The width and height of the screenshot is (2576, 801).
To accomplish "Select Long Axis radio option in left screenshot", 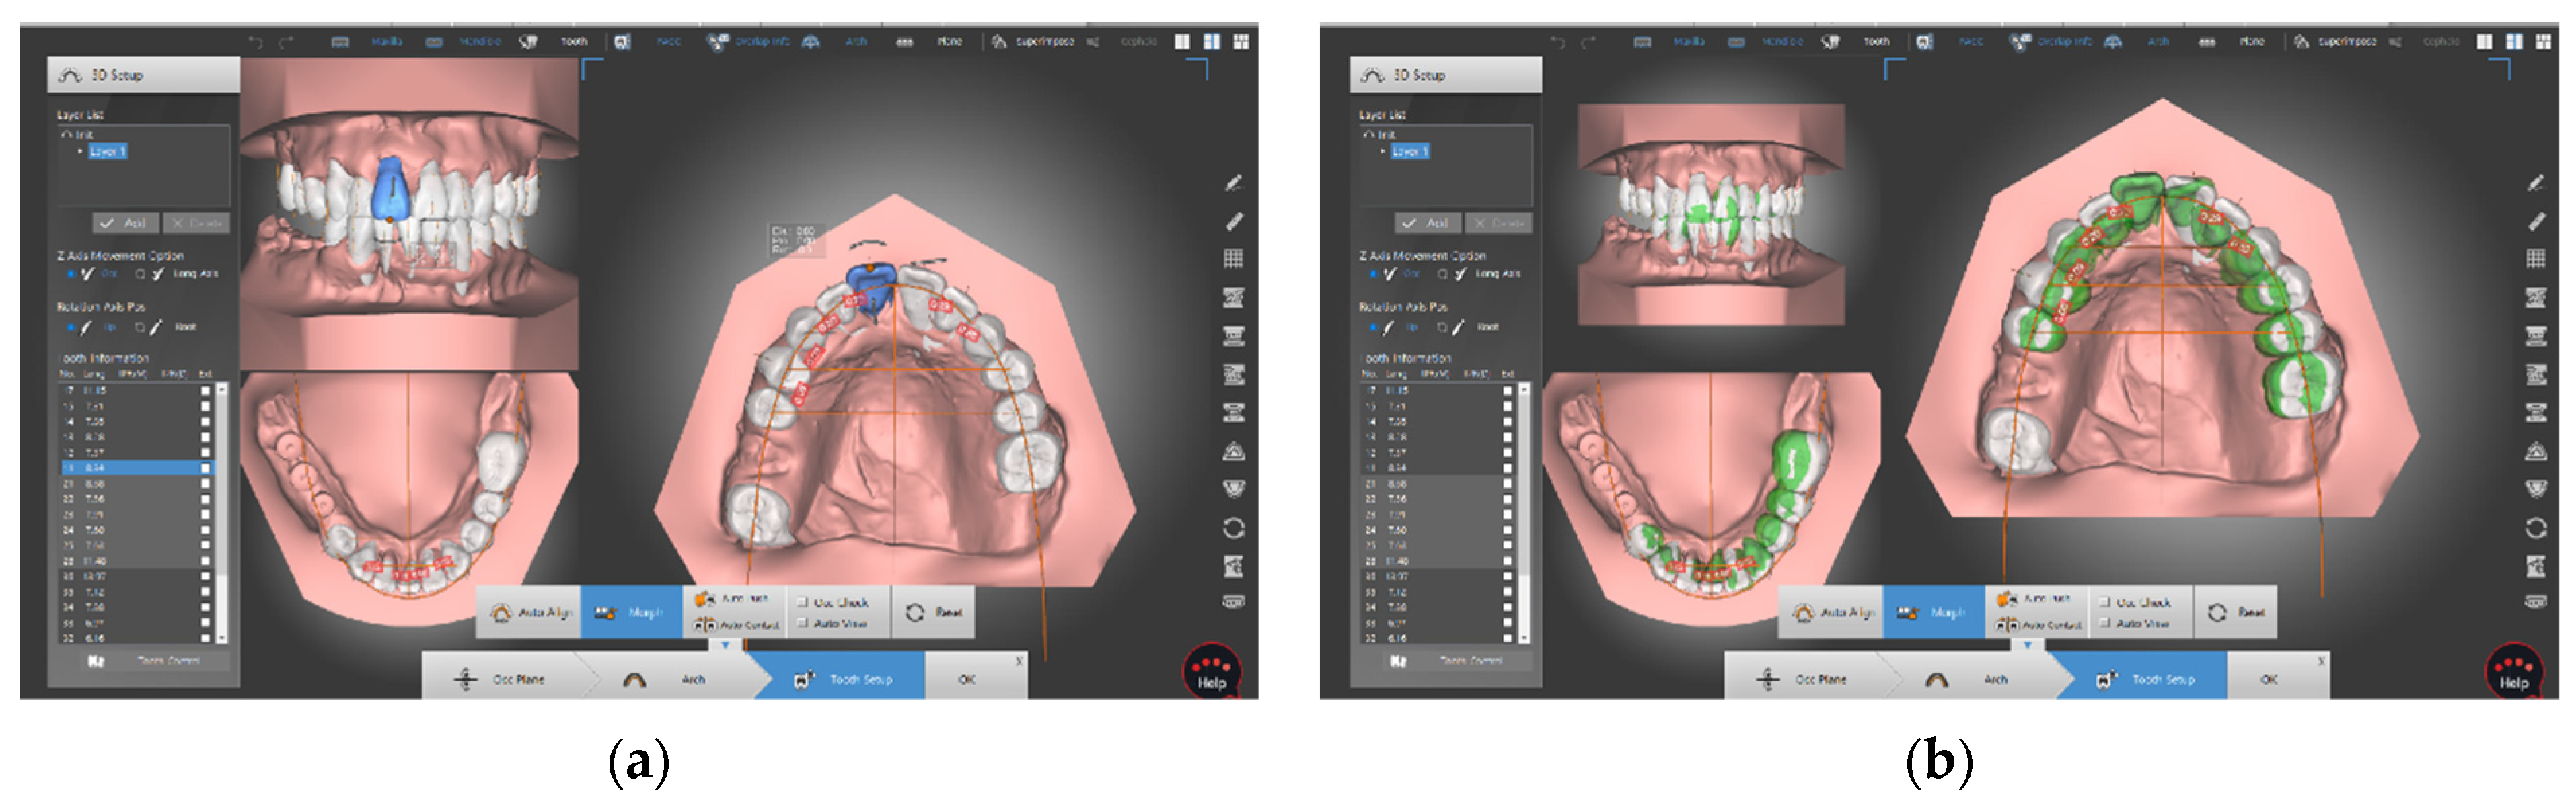I will click(141, 273).
